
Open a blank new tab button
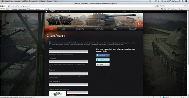point(47,9)
